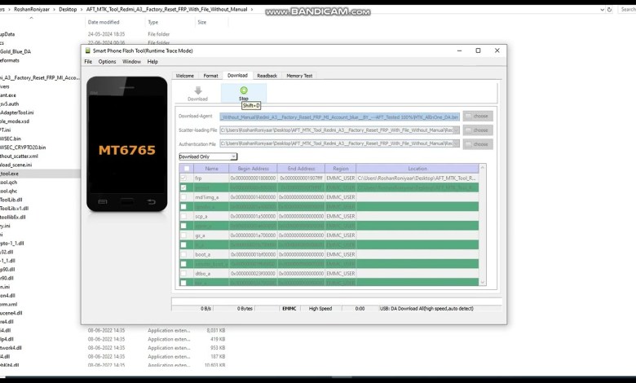
Task: Select the 'WSEC_CRYPTO20.bin' file in Explorer
Action: [23, 147]
